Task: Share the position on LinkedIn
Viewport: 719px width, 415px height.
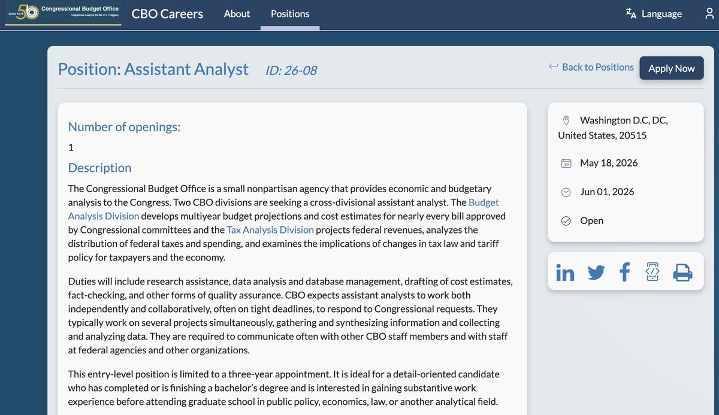Action: [x=565, y=272]
